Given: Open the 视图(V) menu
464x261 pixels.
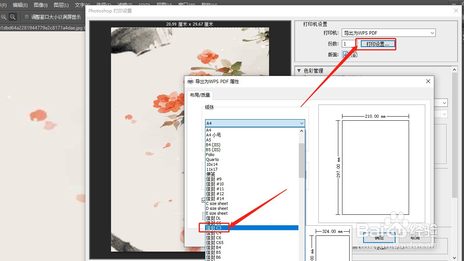Looking at the screenshot, I should [x=164, y=5].
